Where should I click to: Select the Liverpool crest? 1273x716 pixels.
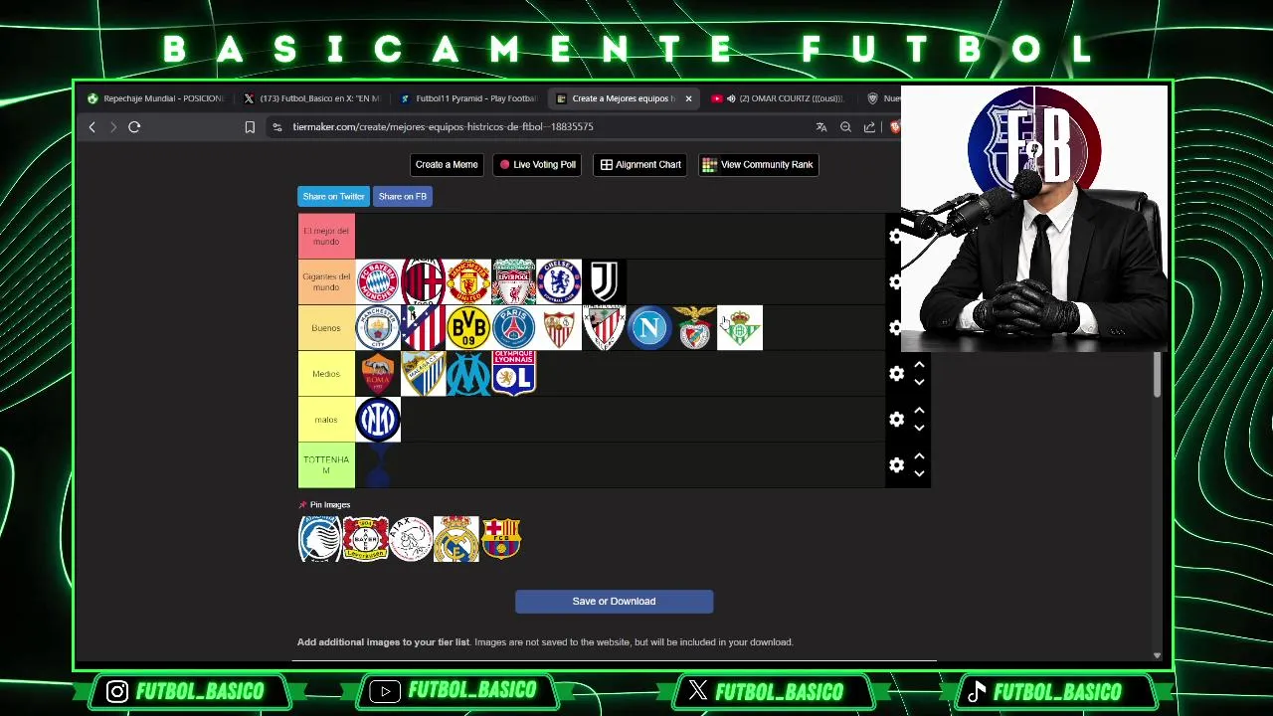point(514,282)
